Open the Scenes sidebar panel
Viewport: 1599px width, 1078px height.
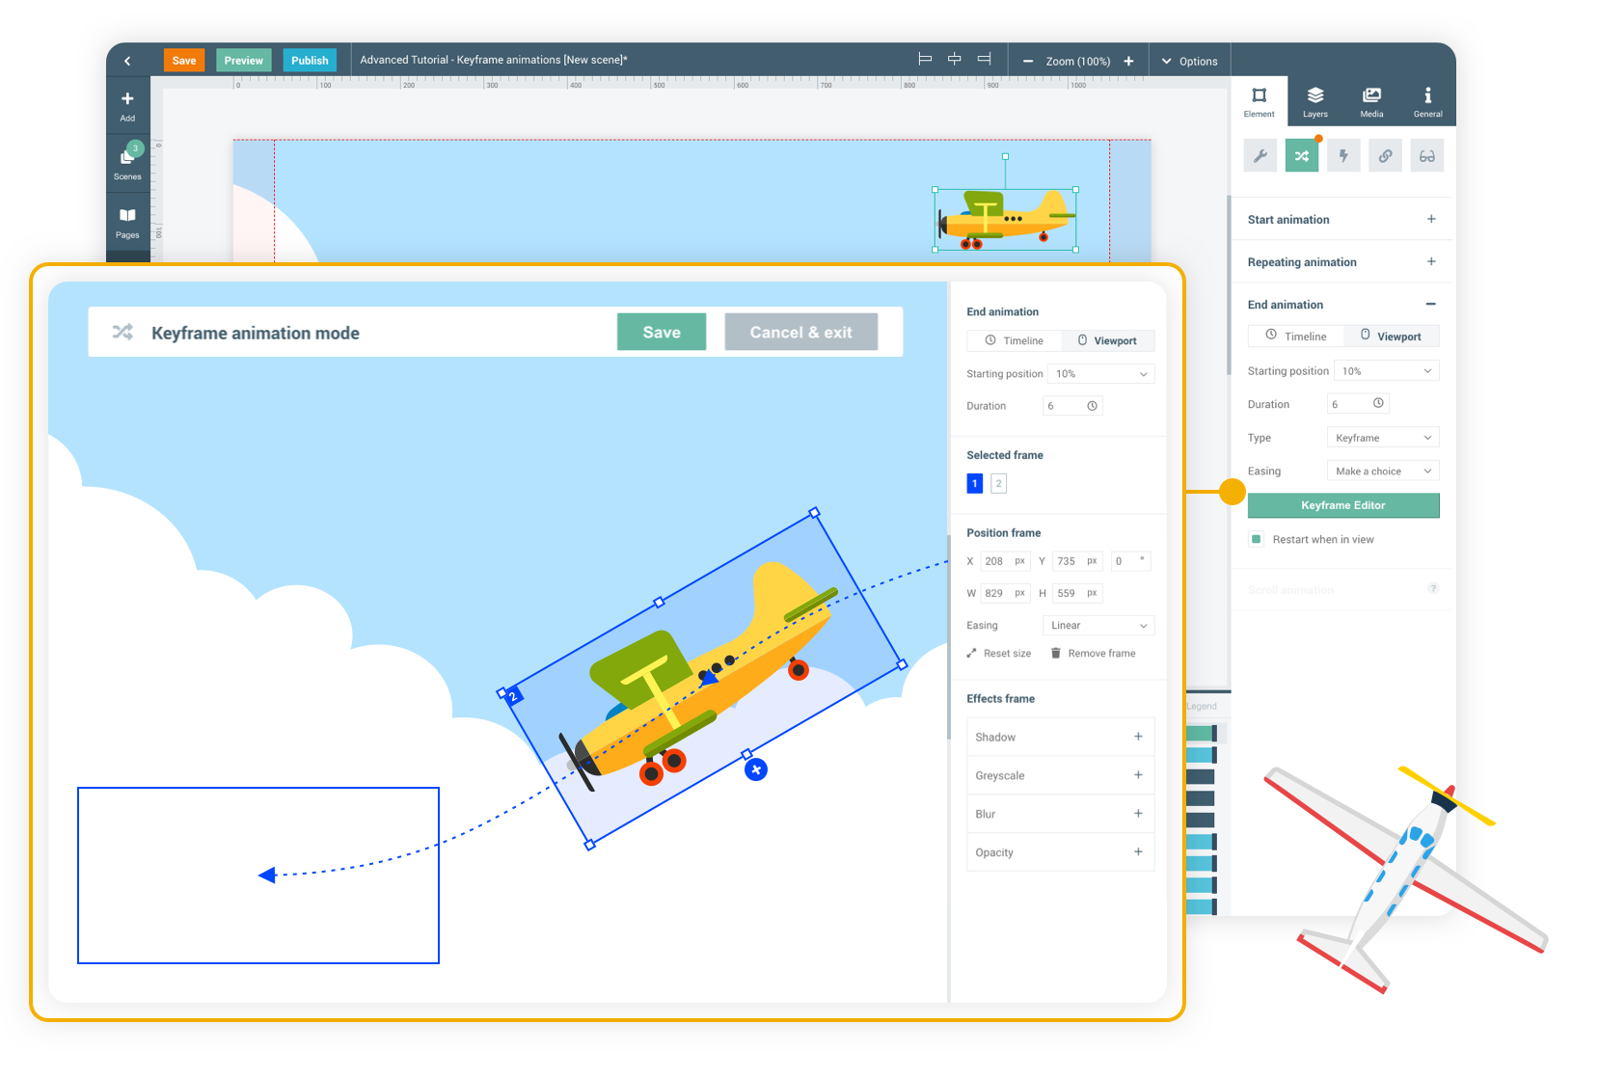coord(127,162)
